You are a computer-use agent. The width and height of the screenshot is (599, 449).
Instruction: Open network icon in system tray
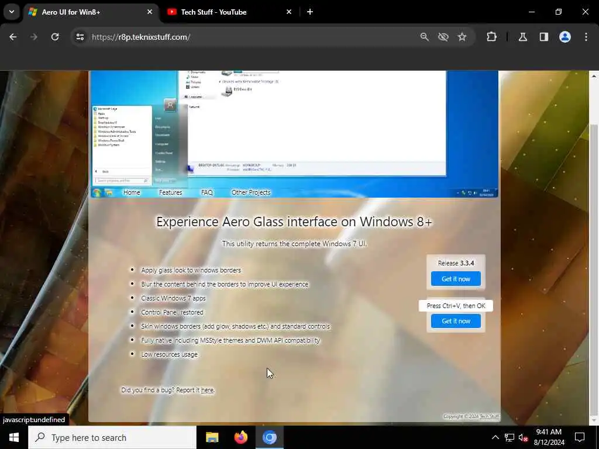[x=510, y=437]
